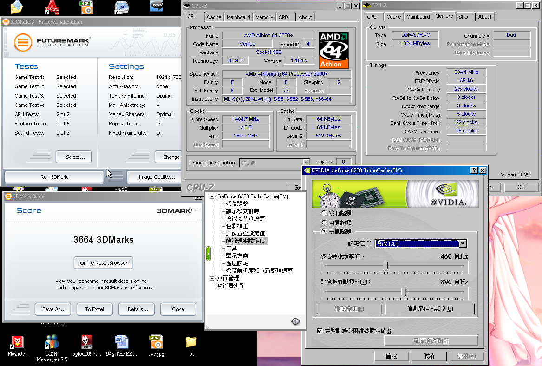
Task: Open the FlashGet desktop icon
Action: (x=17, y=342)
